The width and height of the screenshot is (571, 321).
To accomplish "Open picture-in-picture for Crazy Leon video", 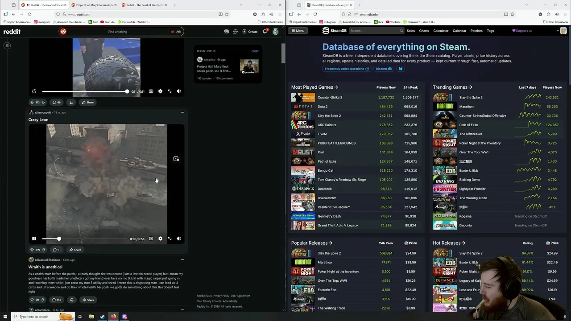I will tap(176, 159).
